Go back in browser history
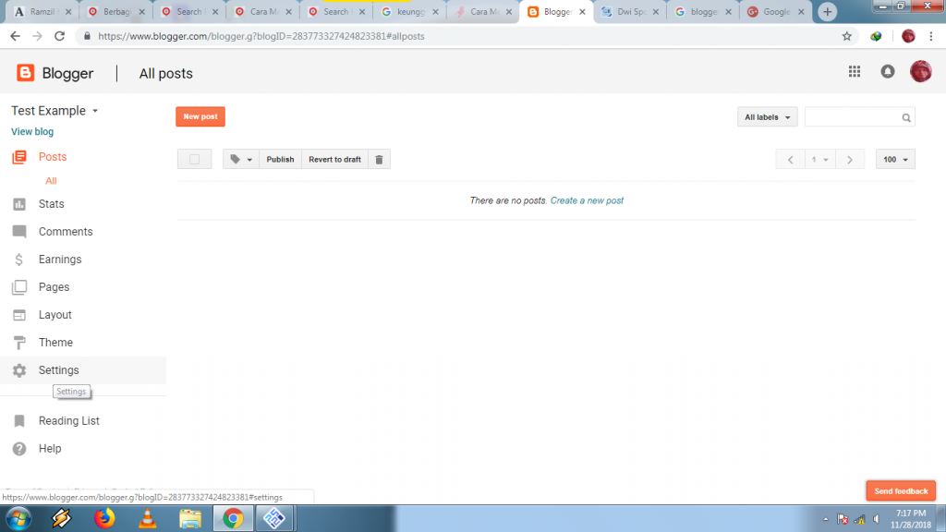 tap(15, 36)
